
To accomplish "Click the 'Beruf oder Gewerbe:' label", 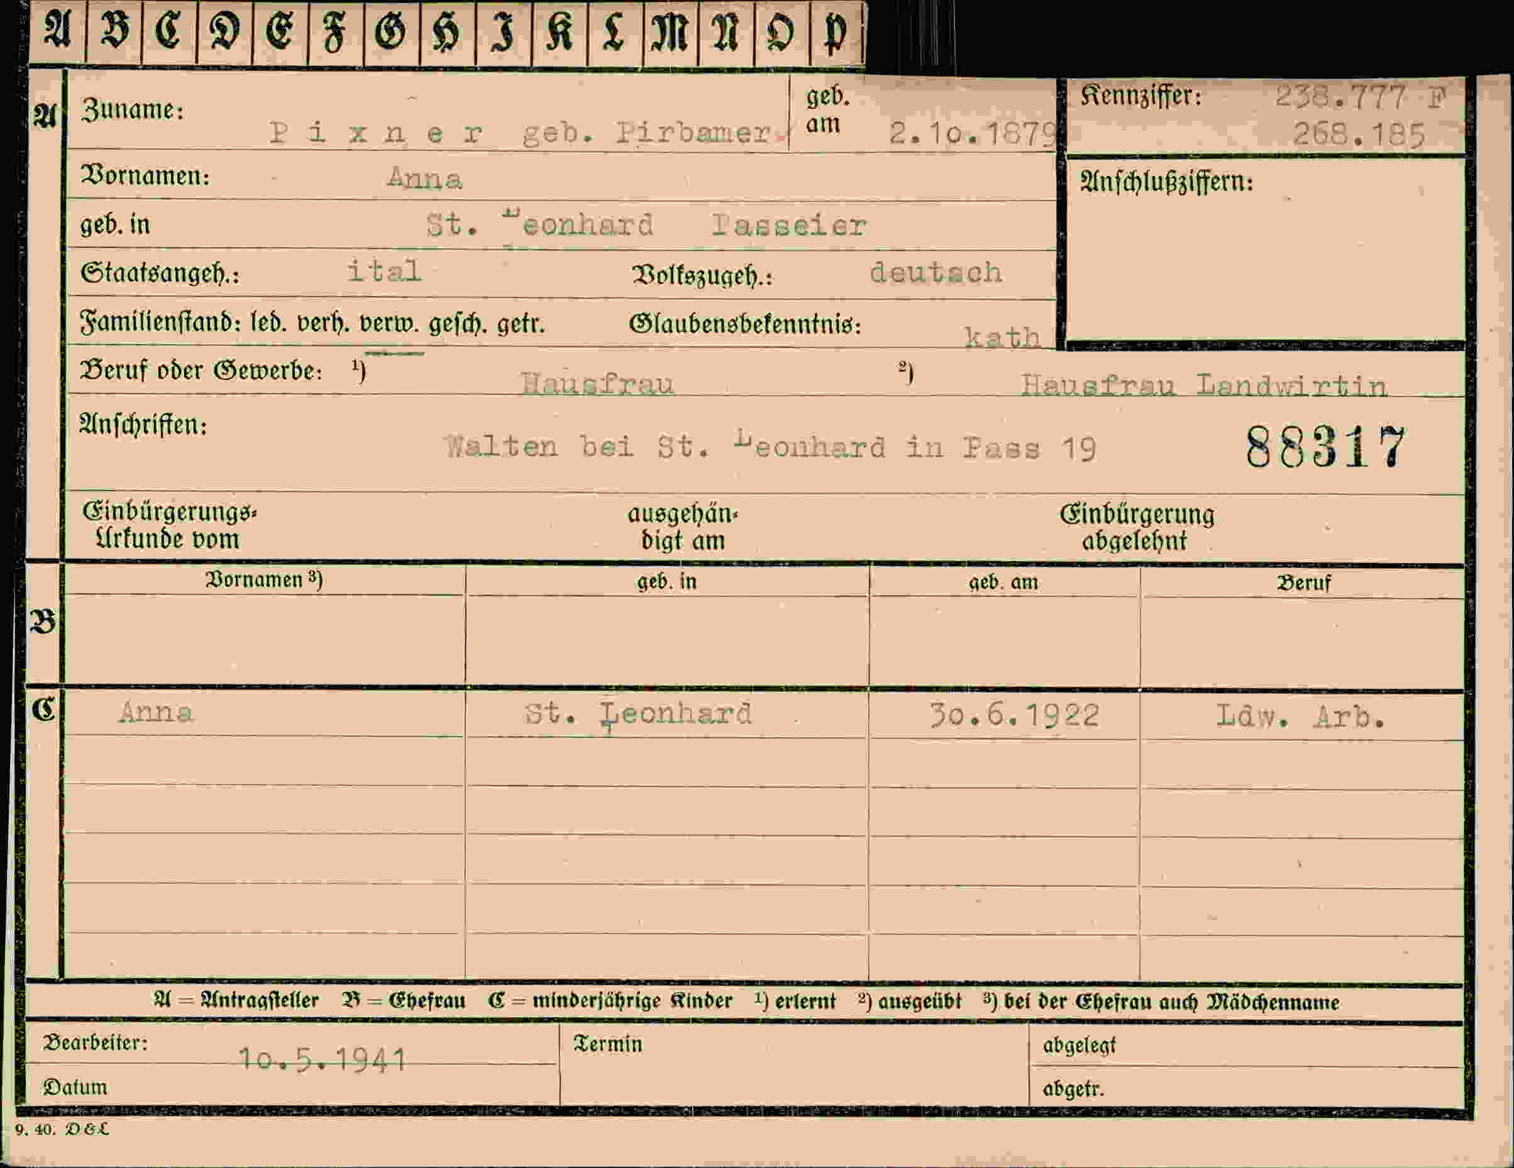I will 201,371.
